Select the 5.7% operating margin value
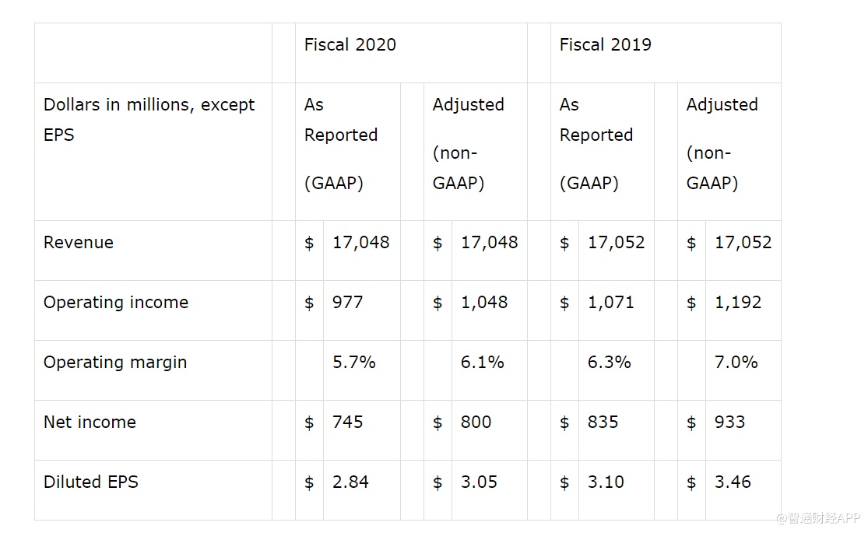The height and width of the screenshot is (533, 868). point(354,363)
